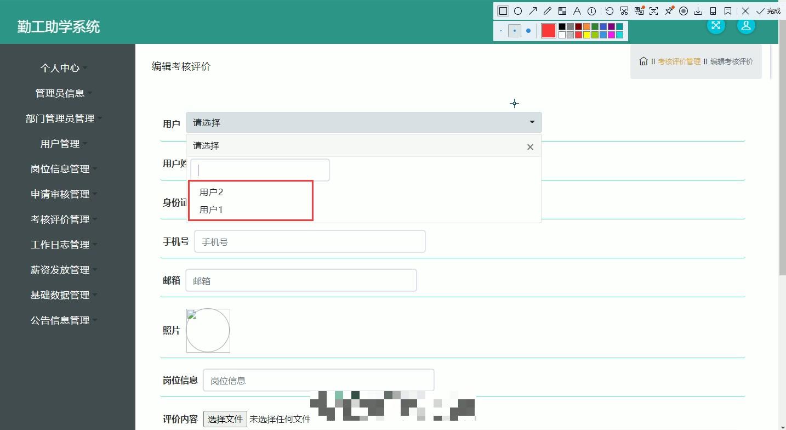Image resolution: width=786 pixels, height=430 pixels.
Task: Open 个人中心 in the sidebar
Action: (60, 68)
